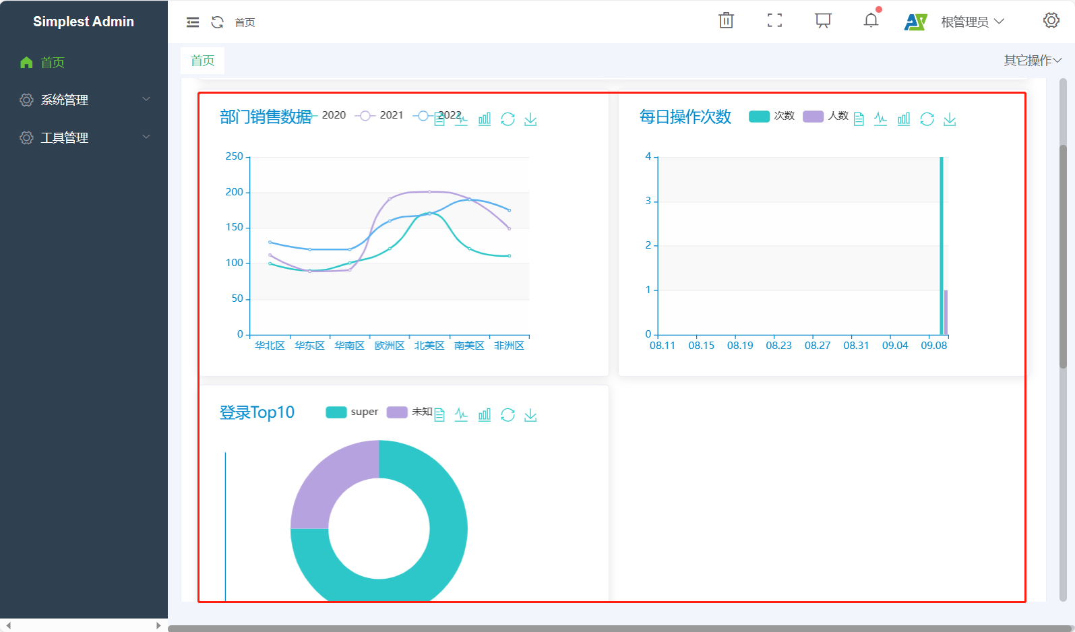Collapse the sidebar using the menu fold icon
1075x632 pixels.
click(193, 22)
